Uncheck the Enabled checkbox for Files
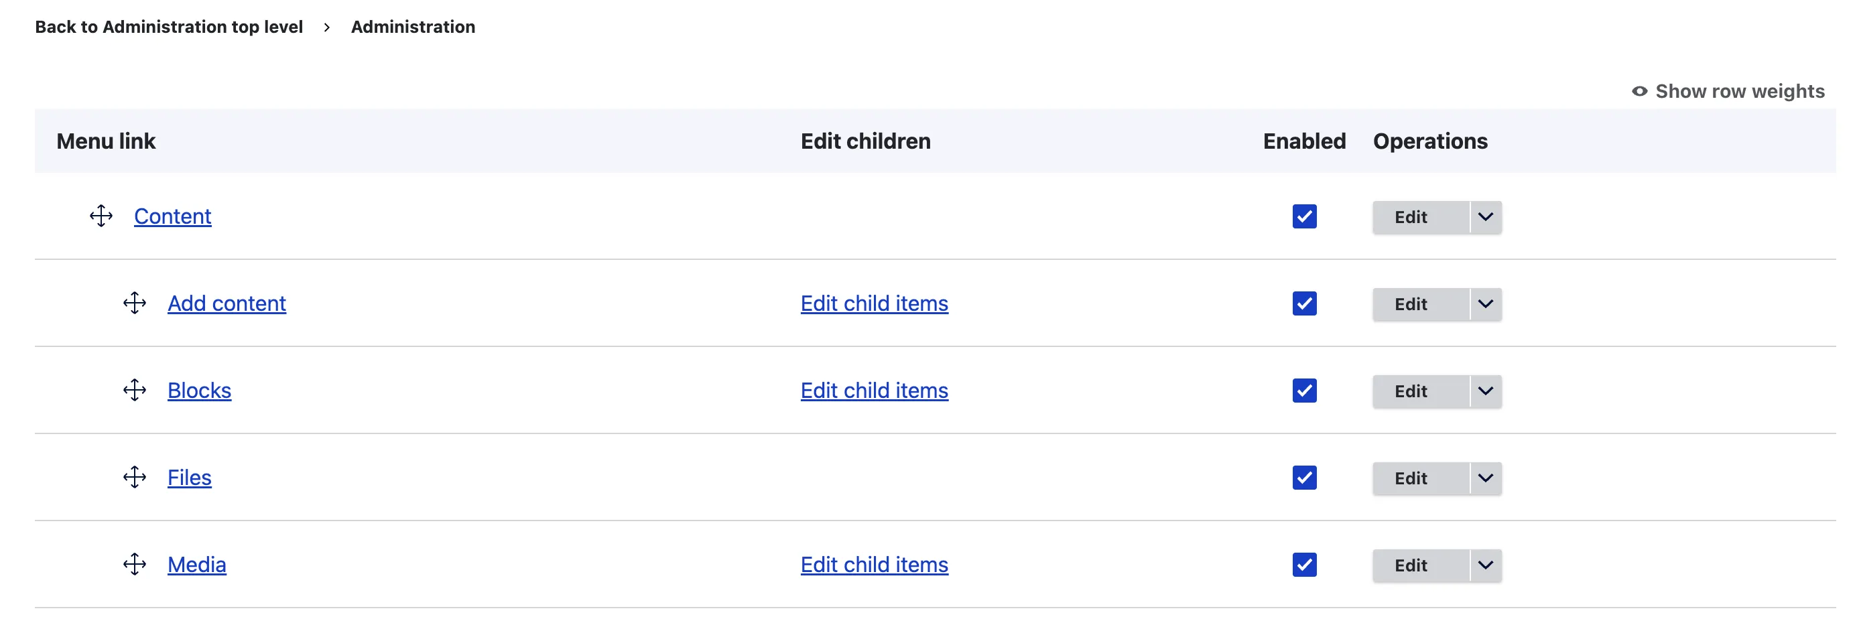Viewport: 1855px width, 623px height. [x=1304, y=478]
